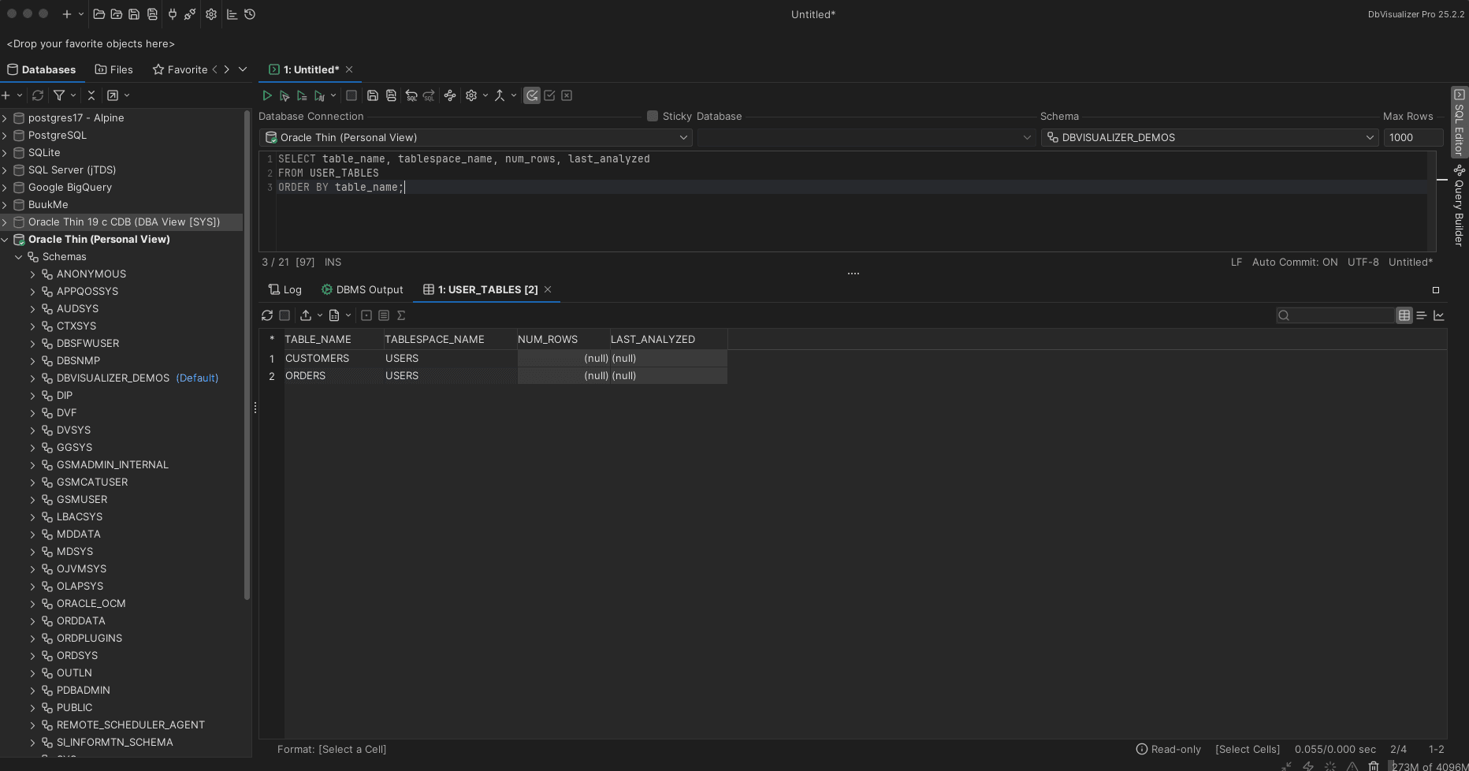
Task: Enable the Sticky checkbox
Action: point(653,116)
